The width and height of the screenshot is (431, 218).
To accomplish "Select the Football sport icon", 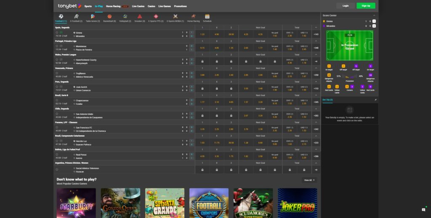I will pos(61,16).
